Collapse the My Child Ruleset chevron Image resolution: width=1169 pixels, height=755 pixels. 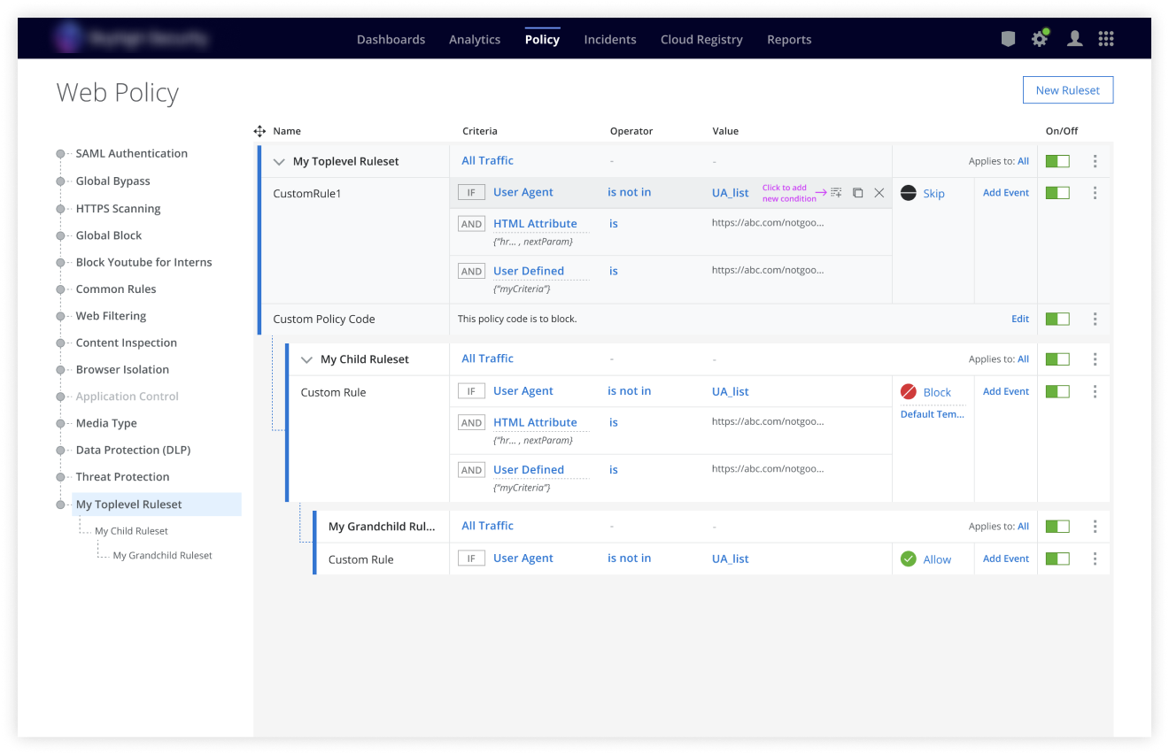click(x=306, y=360)
